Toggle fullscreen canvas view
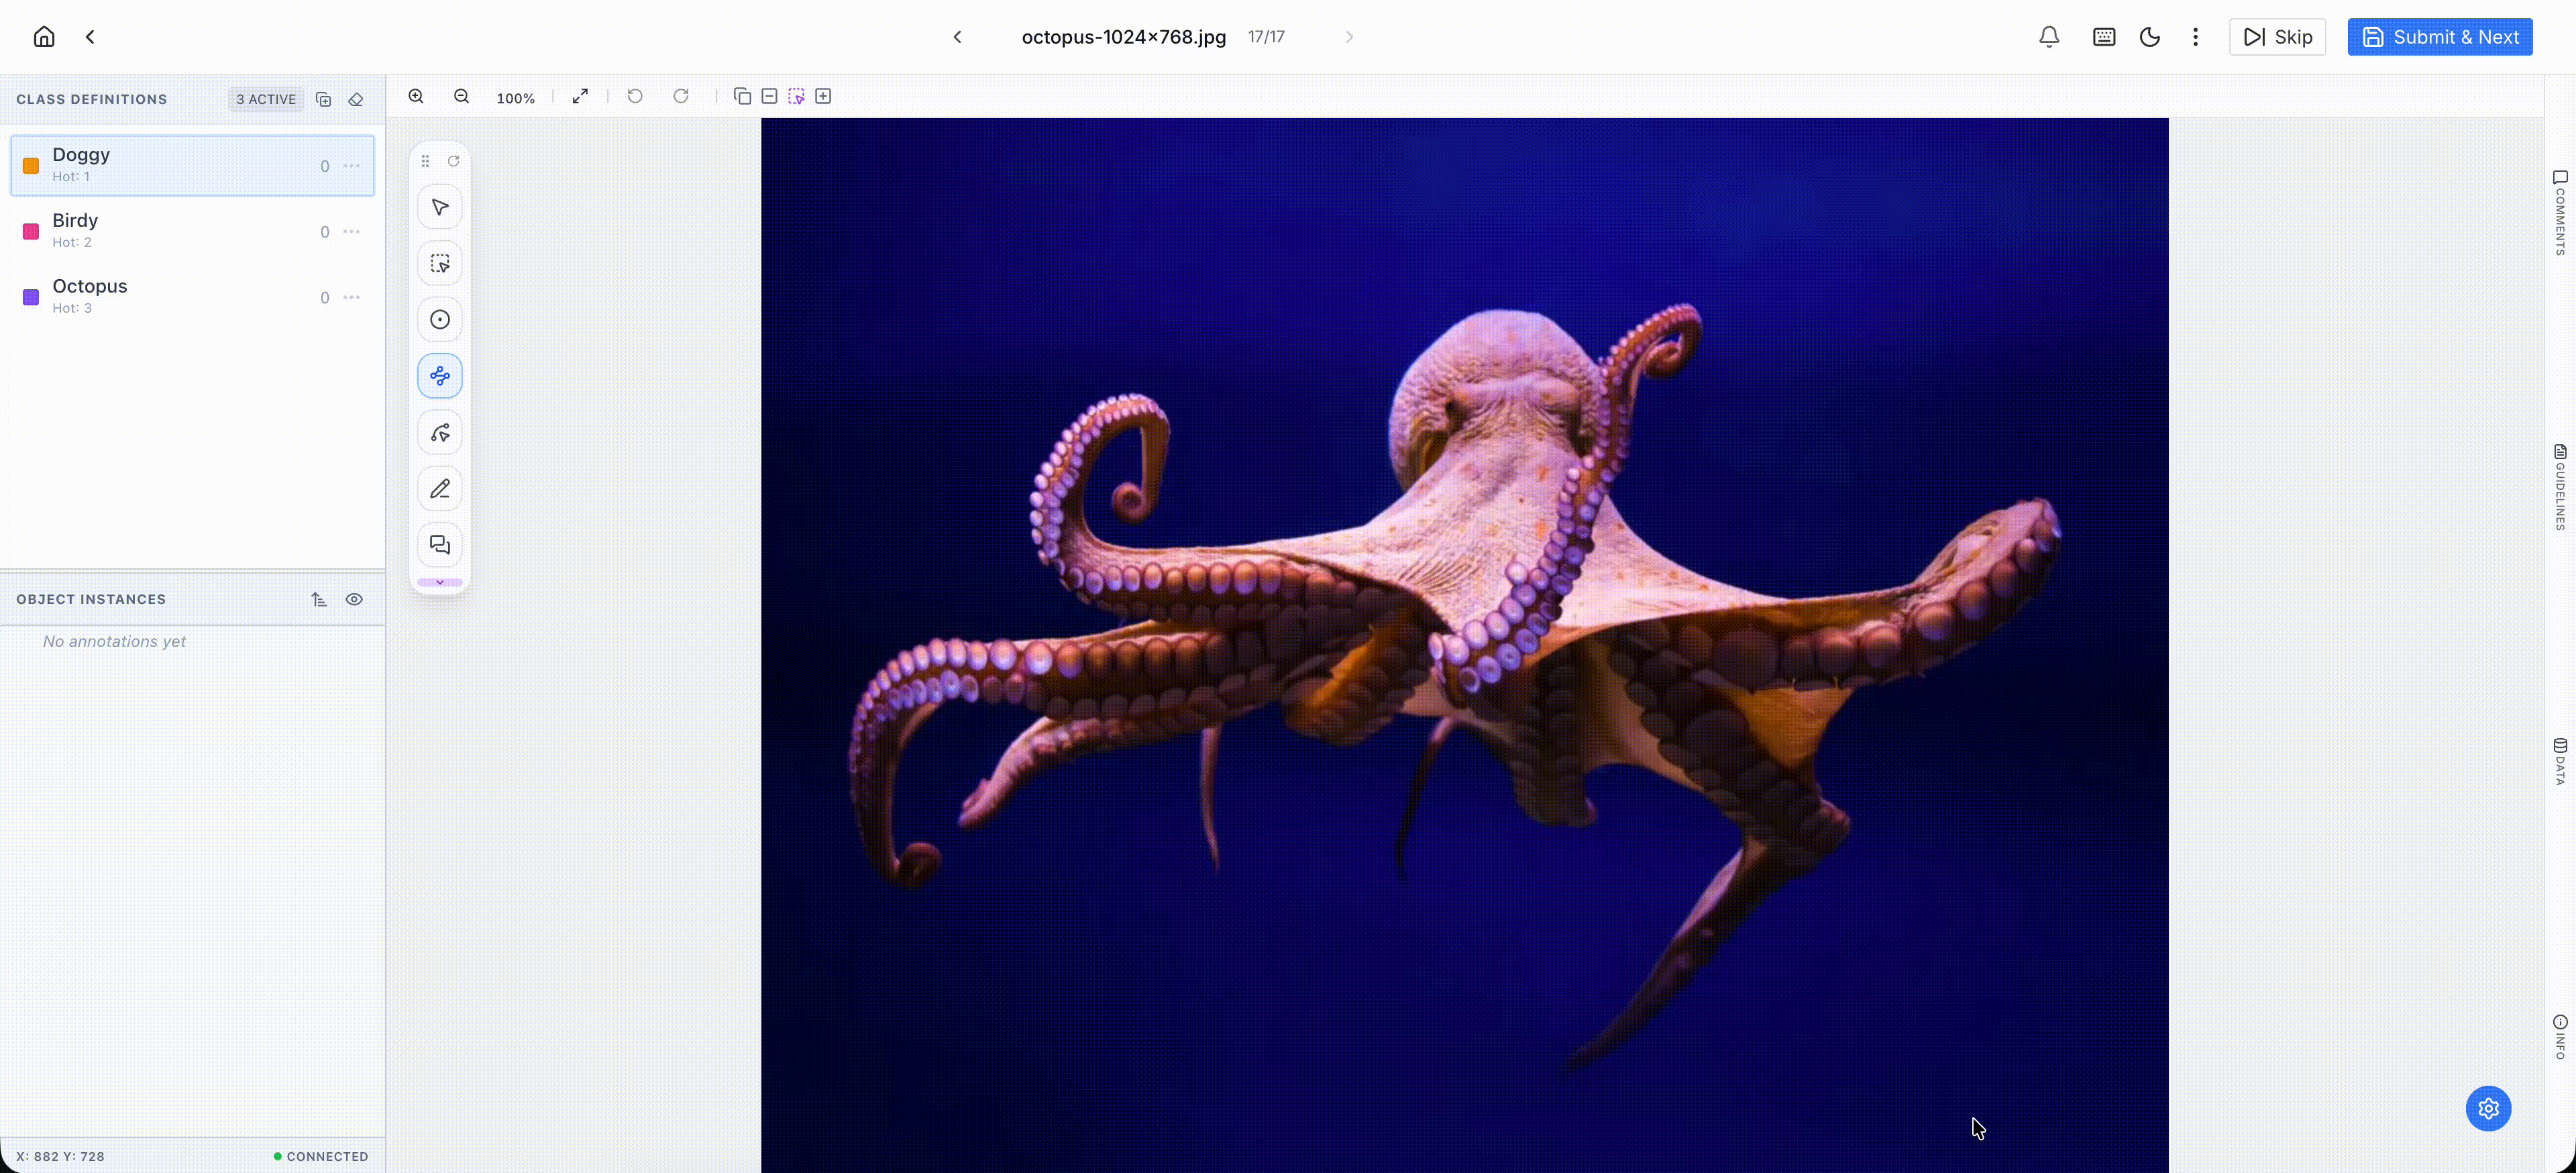The width and height of the screenshot is (2576, 1173). tap(580, 96)
